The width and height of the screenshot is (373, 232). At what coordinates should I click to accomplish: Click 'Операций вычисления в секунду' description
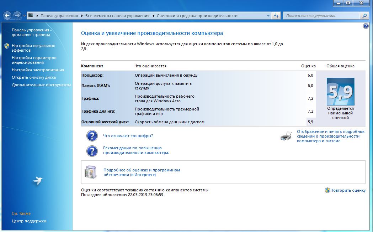click(x=166, y=75)
